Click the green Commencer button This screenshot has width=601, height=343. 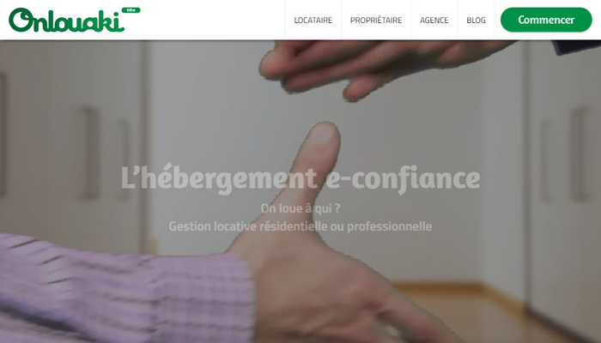(546, 20)
